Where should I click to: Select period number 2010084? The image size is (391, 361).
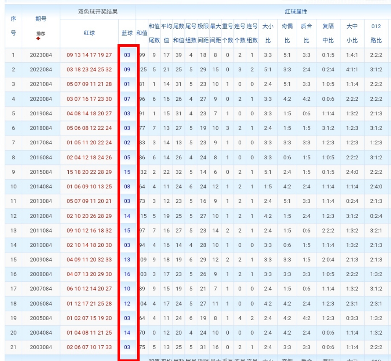[41, 245]
